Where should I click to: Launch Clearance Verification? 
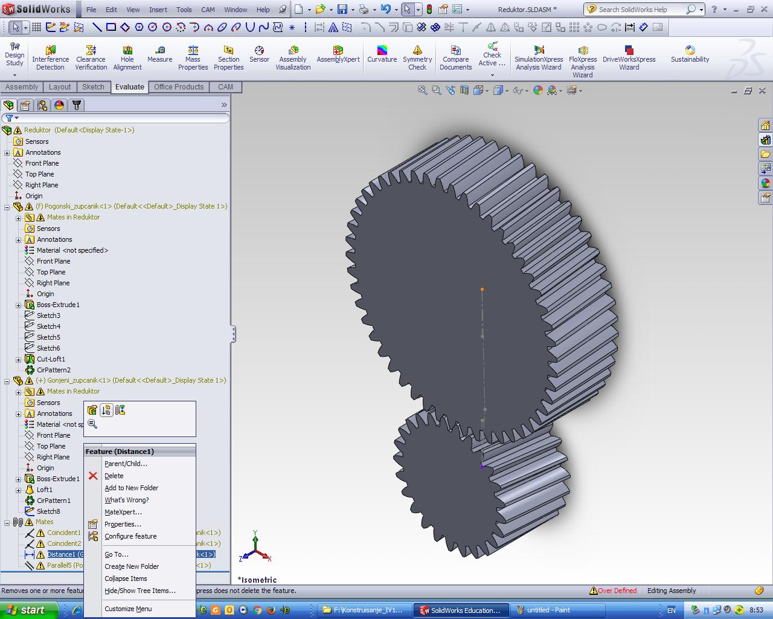click(x=91, y=58)
